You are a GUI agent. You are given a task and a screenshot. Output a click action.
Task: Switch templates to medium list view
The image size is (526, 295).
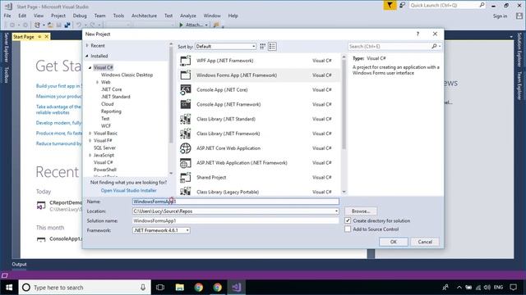click(x=272, y=47)
